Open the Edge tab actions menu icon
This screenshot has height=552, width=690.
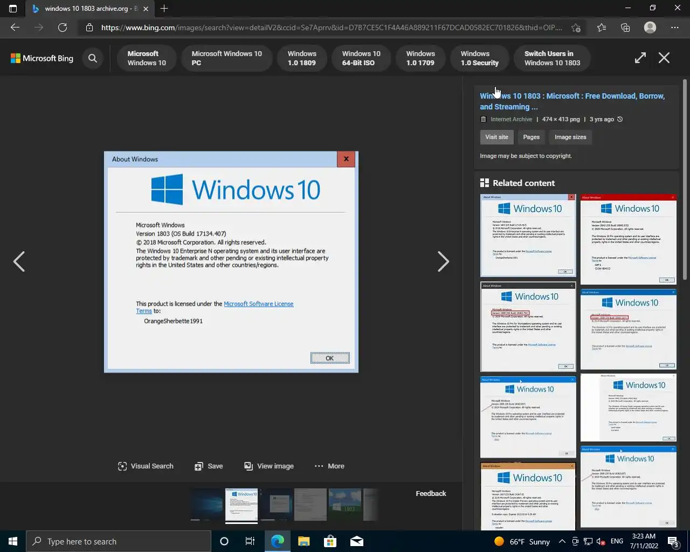pyautogui.click(x=13, y=8)
